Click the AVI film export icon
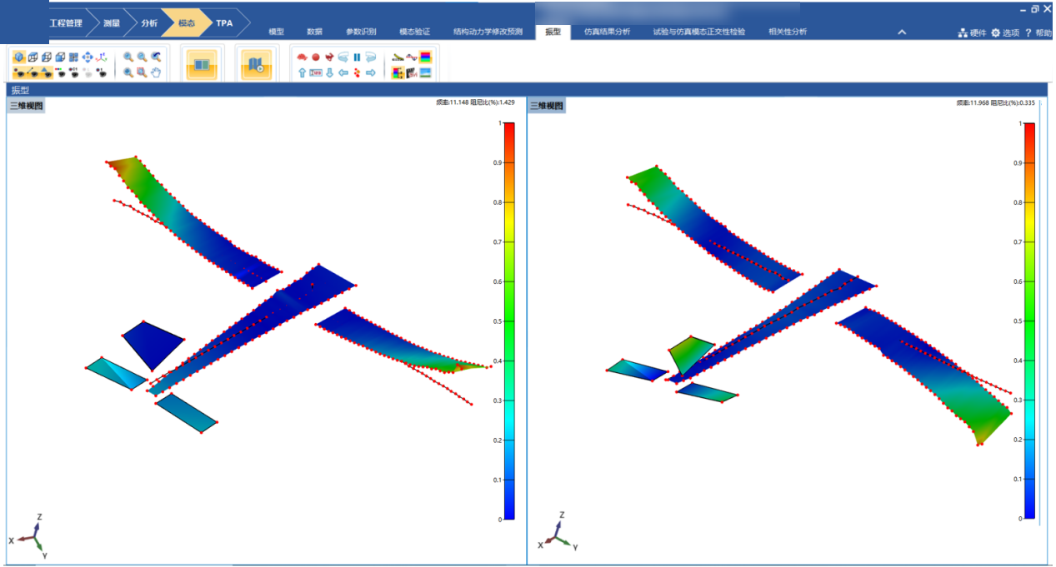The height and width of the screenshot is (567, 1056). 410,72
